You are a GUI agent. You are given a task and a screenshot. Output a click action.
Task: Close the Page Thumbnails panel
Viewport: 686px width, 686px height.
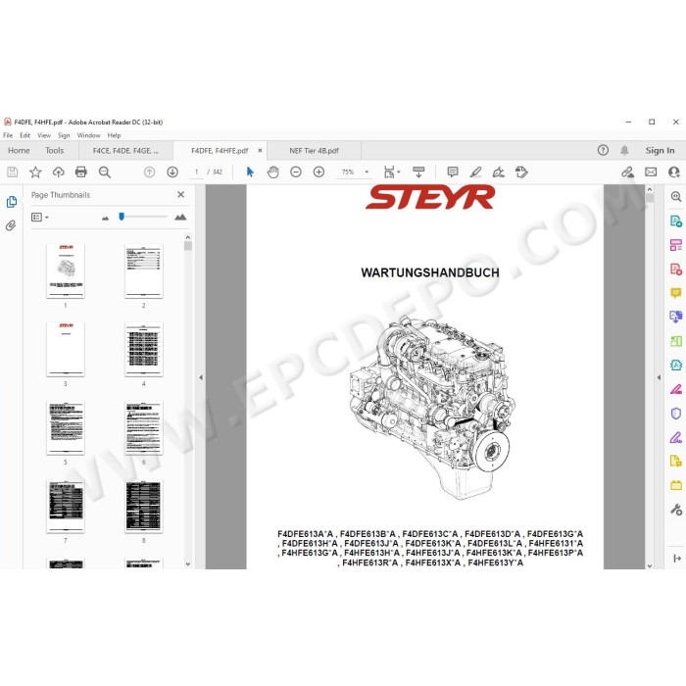[180, 194]
